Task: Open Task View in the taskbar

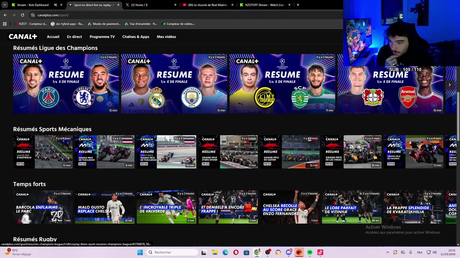Action: point(204,252)
